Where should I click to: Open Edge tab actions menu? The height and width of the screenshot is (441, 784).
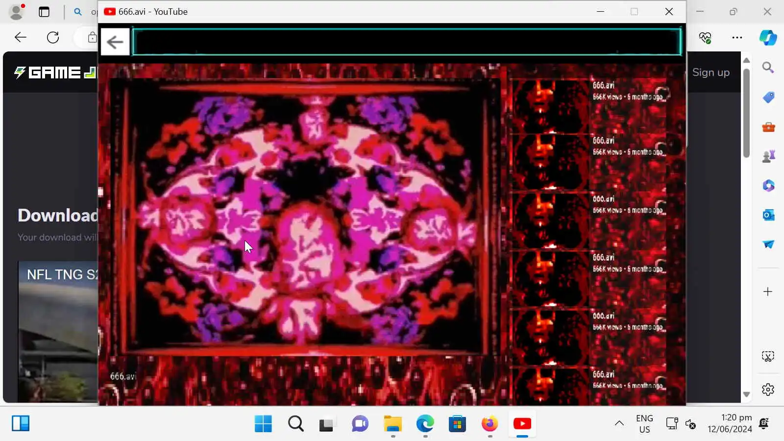pyautogui.click(x=44, y=12)
